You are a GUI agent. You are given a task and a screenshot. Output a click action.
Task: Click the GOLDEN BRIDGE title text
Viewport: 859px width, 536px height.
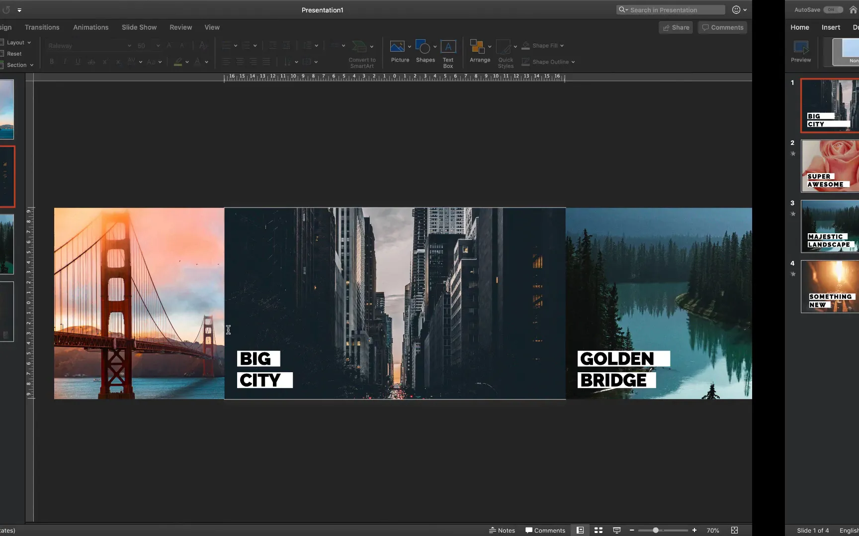click(623, 369)
